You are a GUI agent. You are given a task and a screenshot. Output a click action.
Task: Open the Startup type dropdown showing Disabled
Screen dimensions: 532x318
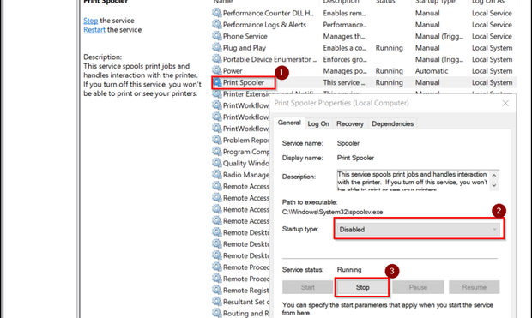click(419, 230)
